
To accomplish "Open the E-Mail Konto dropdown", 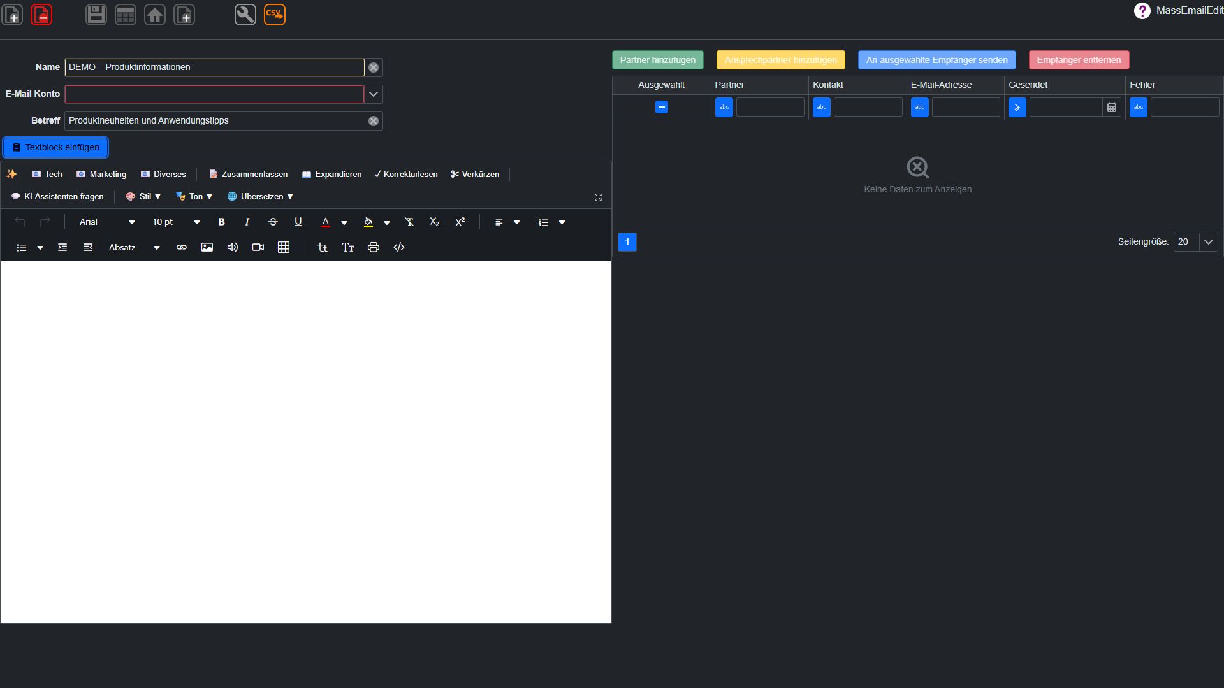I will point(374,94).
